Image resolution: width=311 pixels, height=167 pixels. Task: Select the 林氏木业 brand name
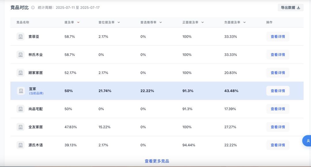click(35, 54)
